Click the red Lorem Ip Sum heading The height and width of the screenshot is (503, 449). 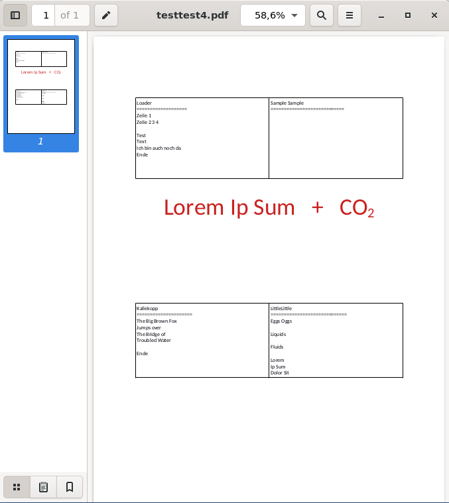229,207
